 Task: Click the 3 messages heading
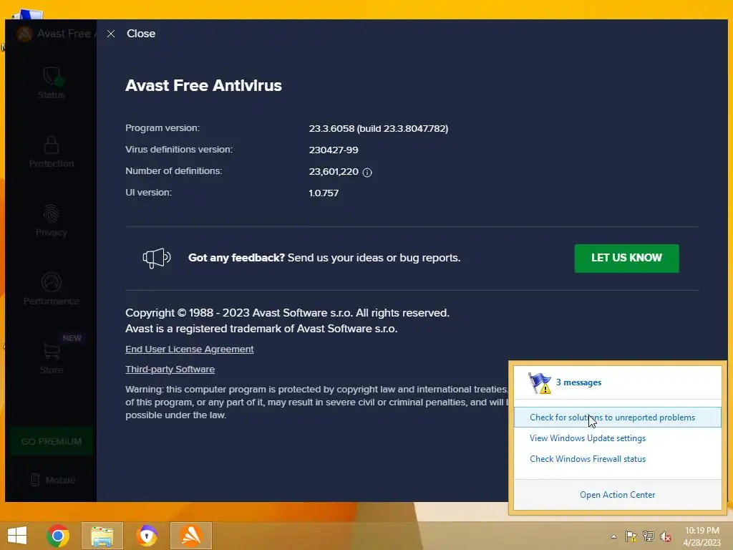pos(578,382)
